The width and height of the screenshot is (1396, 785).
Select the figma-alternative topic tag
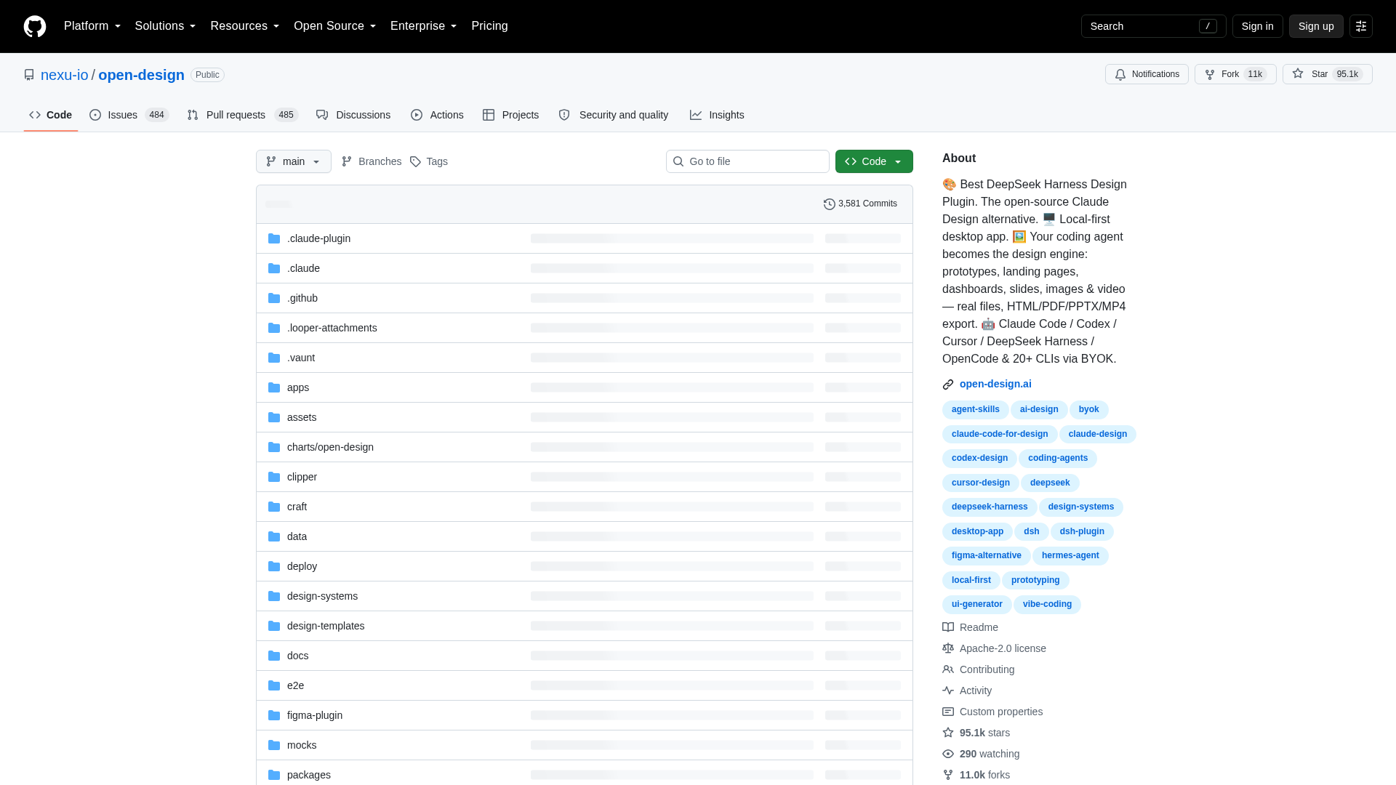[986, 556]
